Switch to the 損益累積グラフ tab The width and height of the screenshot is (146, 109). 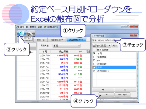[57, 40]
